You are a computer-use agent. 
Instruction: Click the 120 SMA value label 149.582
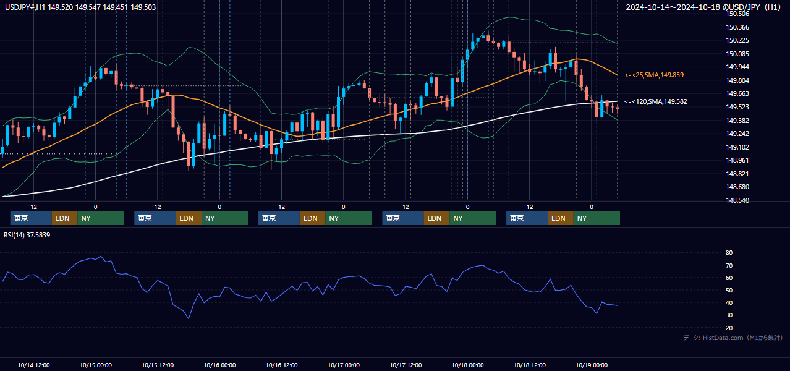click(x=655, y=101)
